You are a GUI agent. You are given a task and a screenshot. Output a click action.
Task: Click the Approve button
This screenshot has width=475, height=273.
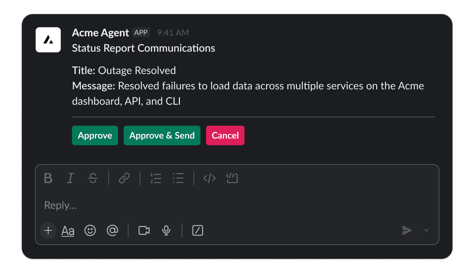click(95, 135)
